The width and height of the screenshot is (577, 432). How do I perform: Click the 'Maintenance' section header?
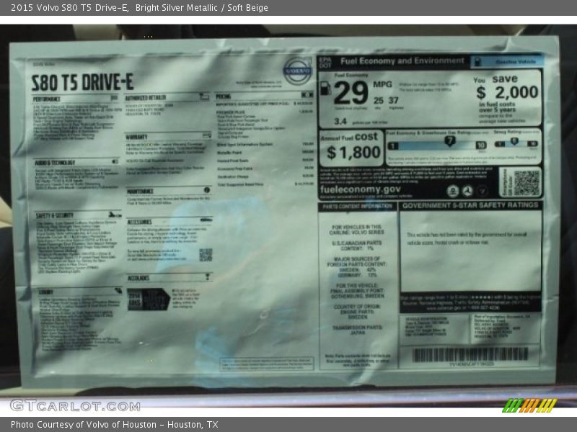(x=140, y=192)
